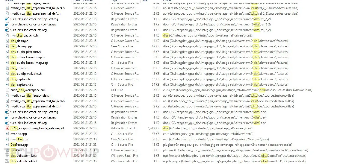Viewport: 343px width, 164px height.
Task: Click the red PDF icon of DLSS_Programming_Guide_Release
Action: pos(7,128)
